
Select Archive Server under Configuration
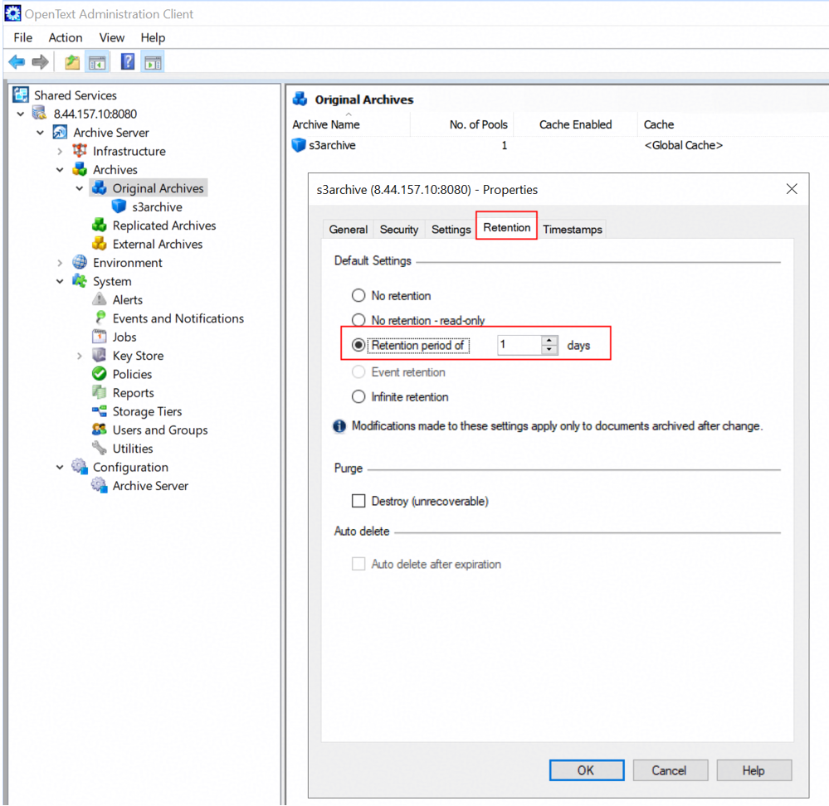pyautogui.click(x=150, y=485)
